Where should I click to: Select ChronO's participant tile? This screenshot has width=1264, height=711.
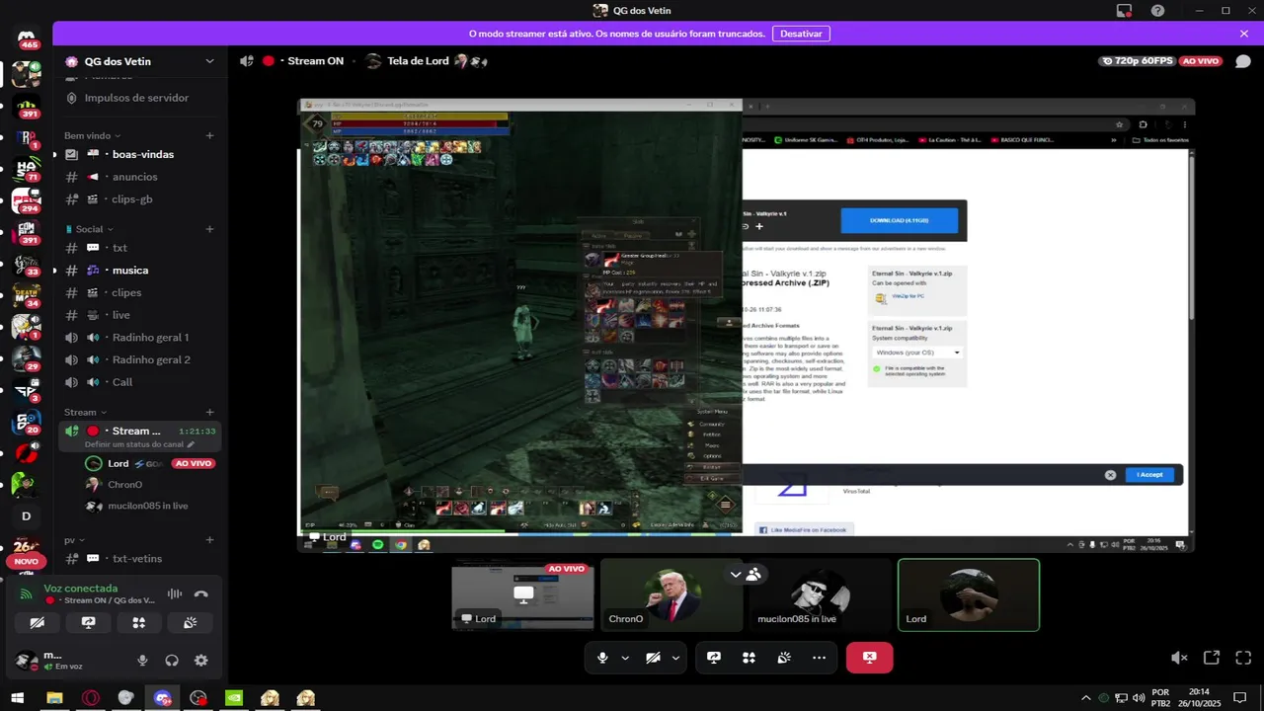click(671, 594)
